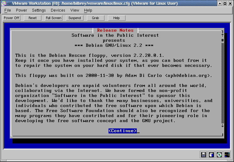This screenshot has height=162, width=234.
Task: Click the network adapter status icon
Action: point(227,154)
